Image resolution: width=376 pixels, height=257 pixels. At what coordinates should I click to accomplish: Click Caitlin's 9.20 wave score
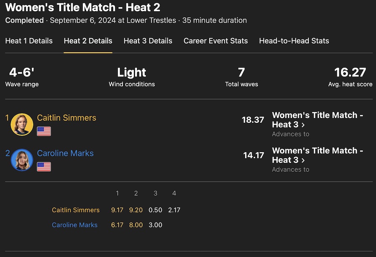click(136, 210)
